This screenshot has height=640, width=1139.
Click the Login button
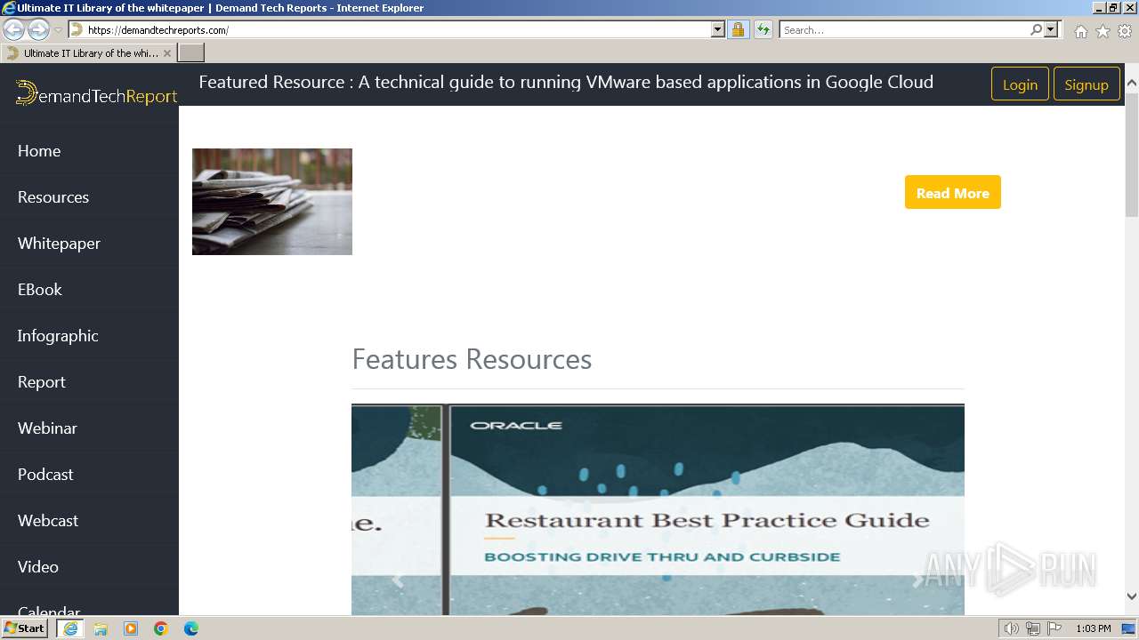click(1020, 84)
